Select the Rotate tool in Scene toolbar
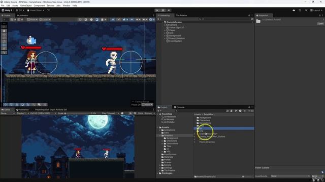325x182 pixels. 4,38
